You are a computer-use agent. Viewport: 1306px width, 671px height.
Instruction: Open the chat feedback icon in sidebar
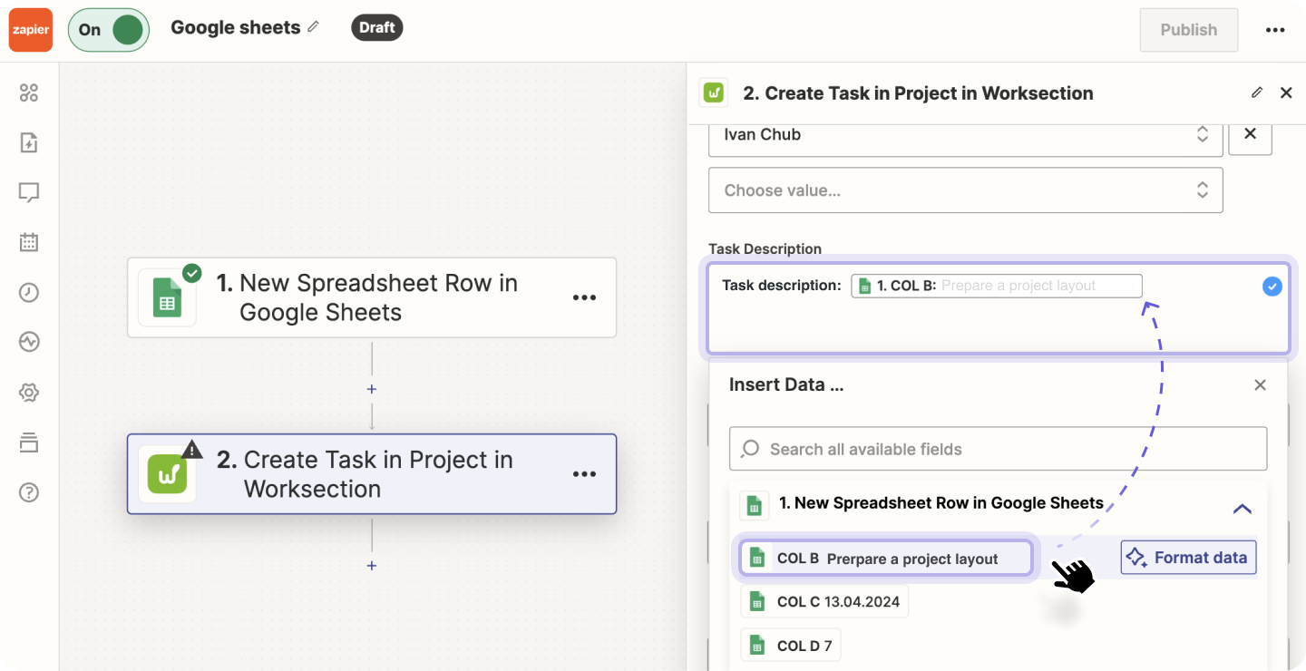tap(28, 192)
